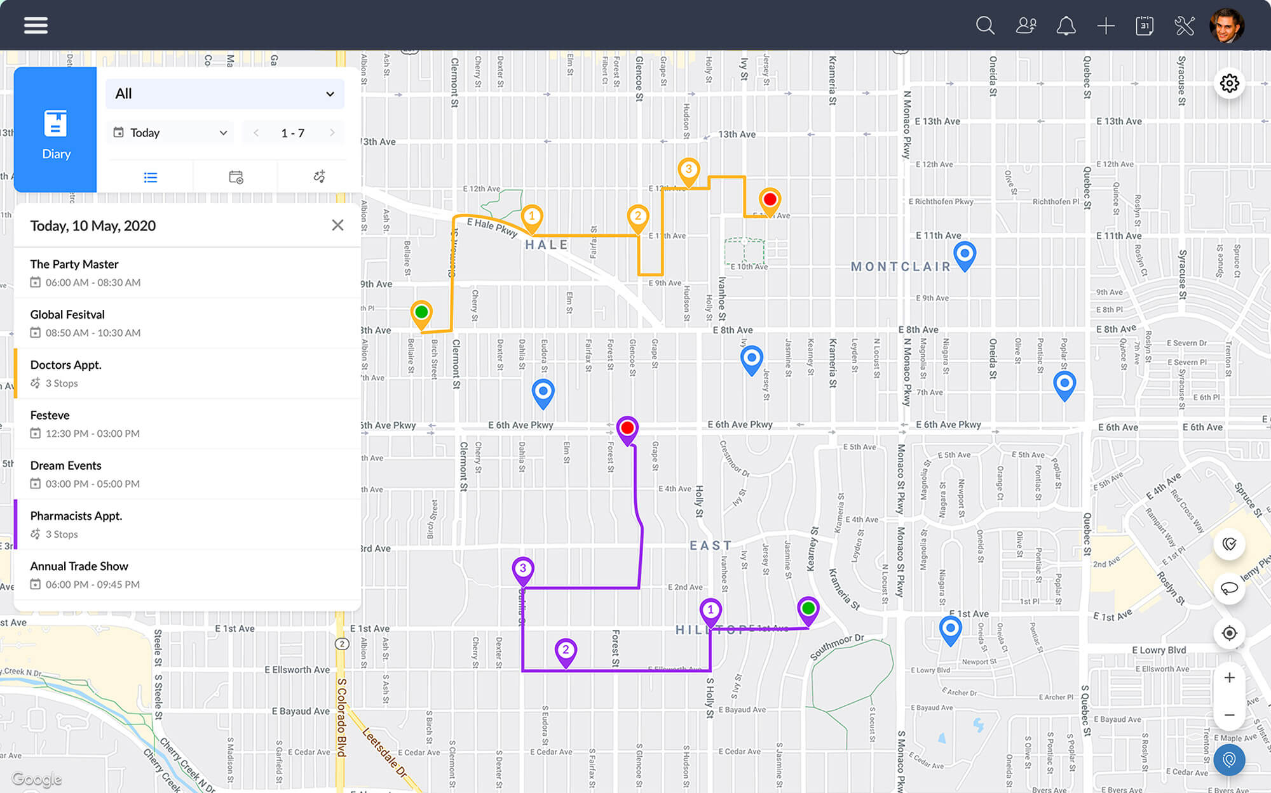Open the hamburger main menu
This screenshot has width=1271, height=793.
point(36,25)
